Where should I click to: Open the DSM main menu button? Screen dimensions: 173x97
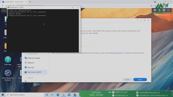tap(4, 10)
